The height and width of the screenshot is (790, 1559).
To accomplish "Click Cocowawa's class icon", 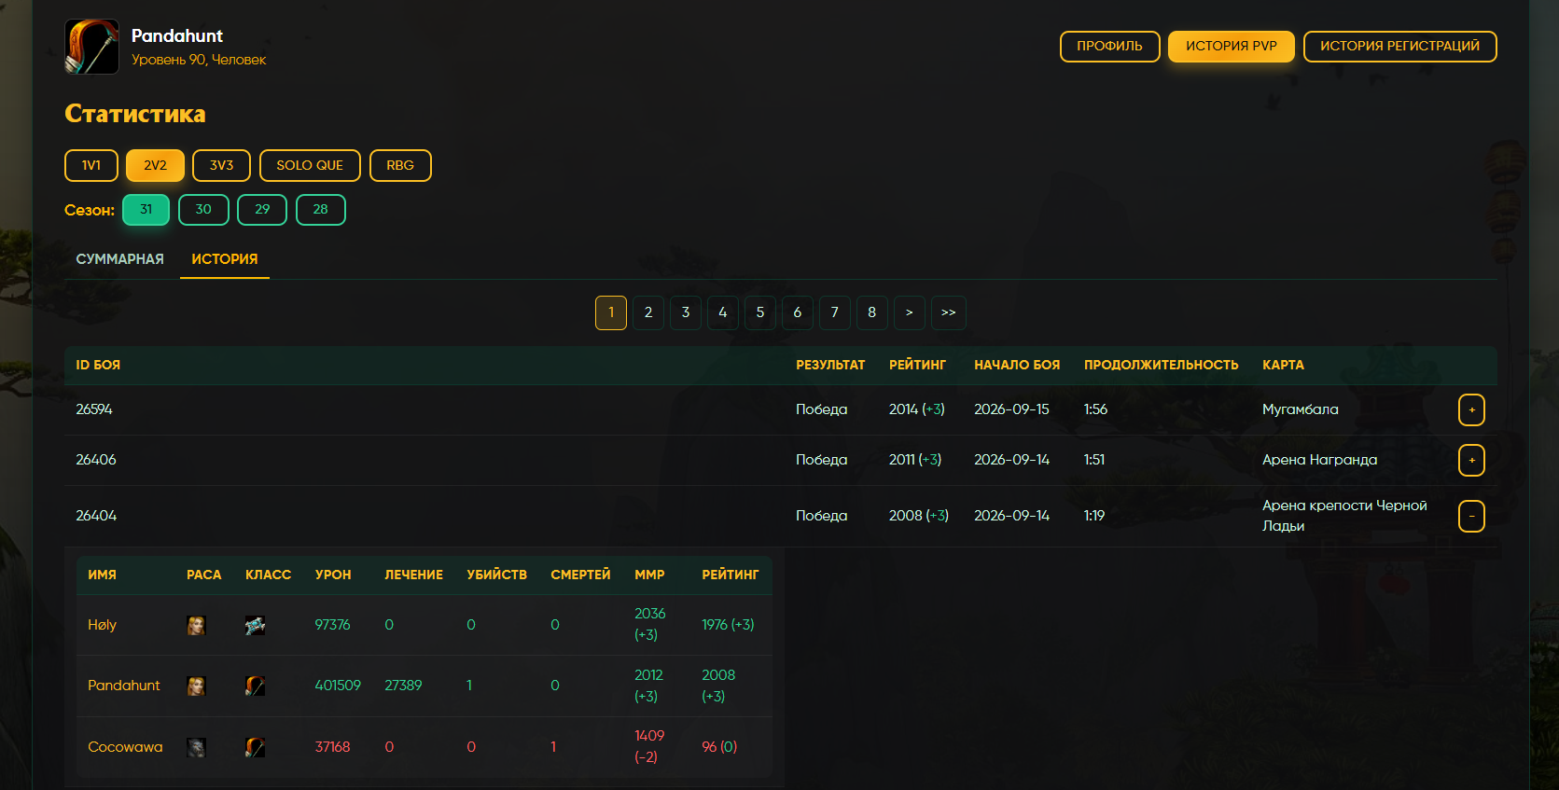I will tap(255, 747).
